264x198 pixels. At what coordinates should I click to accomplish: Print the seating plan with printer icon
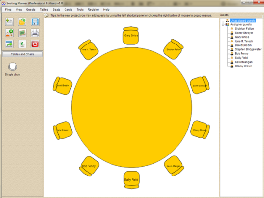coord(35,33)
